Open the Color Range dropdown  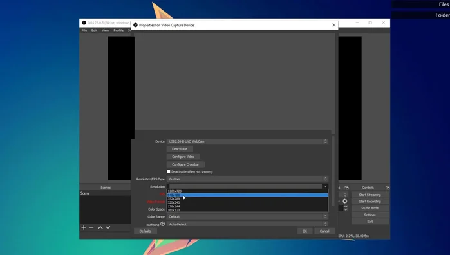(247, 216)
